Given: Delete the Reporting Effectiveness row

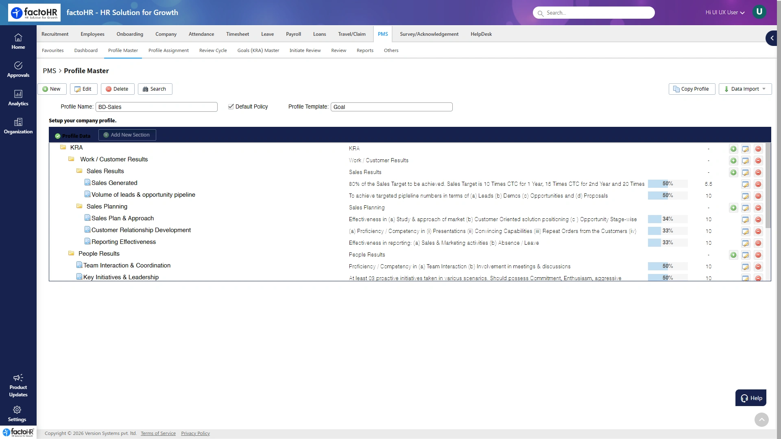Looking at the screenshot, I should tap(758, 243).
